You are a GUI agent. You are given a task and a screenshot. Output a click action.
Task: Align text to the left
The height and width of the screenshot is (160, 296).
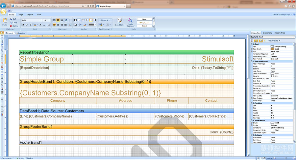[x=54, y=25]
